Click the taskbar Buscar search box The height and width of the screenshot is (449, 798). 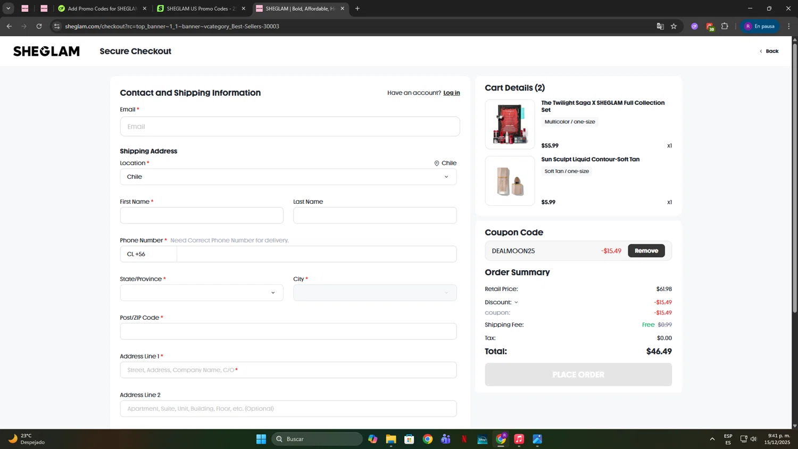coord(317,439)
